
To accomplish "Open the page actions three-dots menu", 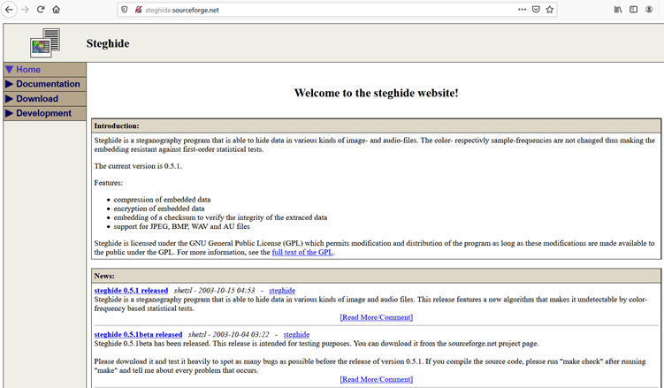I will tap(523, 10).
